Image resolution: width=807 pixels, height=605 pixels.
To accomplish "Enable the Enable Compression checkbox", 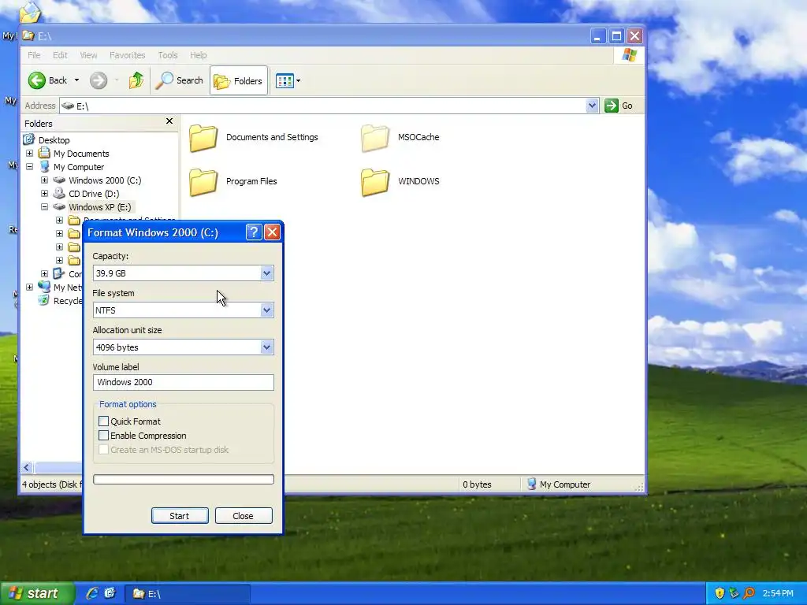I will click(x=103, y=436).
